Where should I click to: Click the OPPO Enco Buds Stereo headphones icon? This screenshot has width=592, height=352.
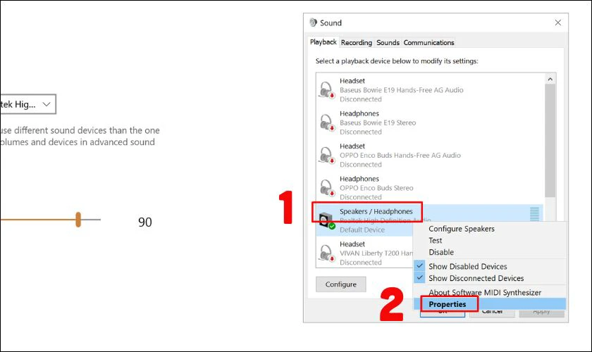click(326, 187)
